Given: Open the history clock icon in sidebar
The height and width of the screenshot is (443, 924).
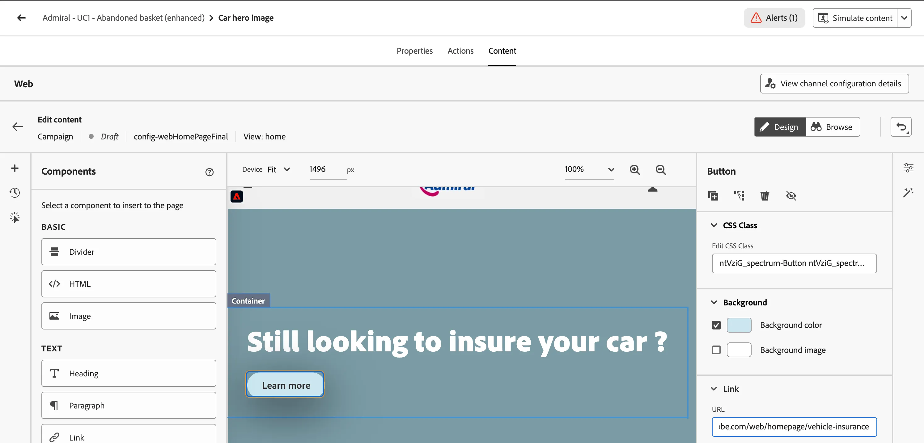Looking at the screenshot, I should pos(15,193).
